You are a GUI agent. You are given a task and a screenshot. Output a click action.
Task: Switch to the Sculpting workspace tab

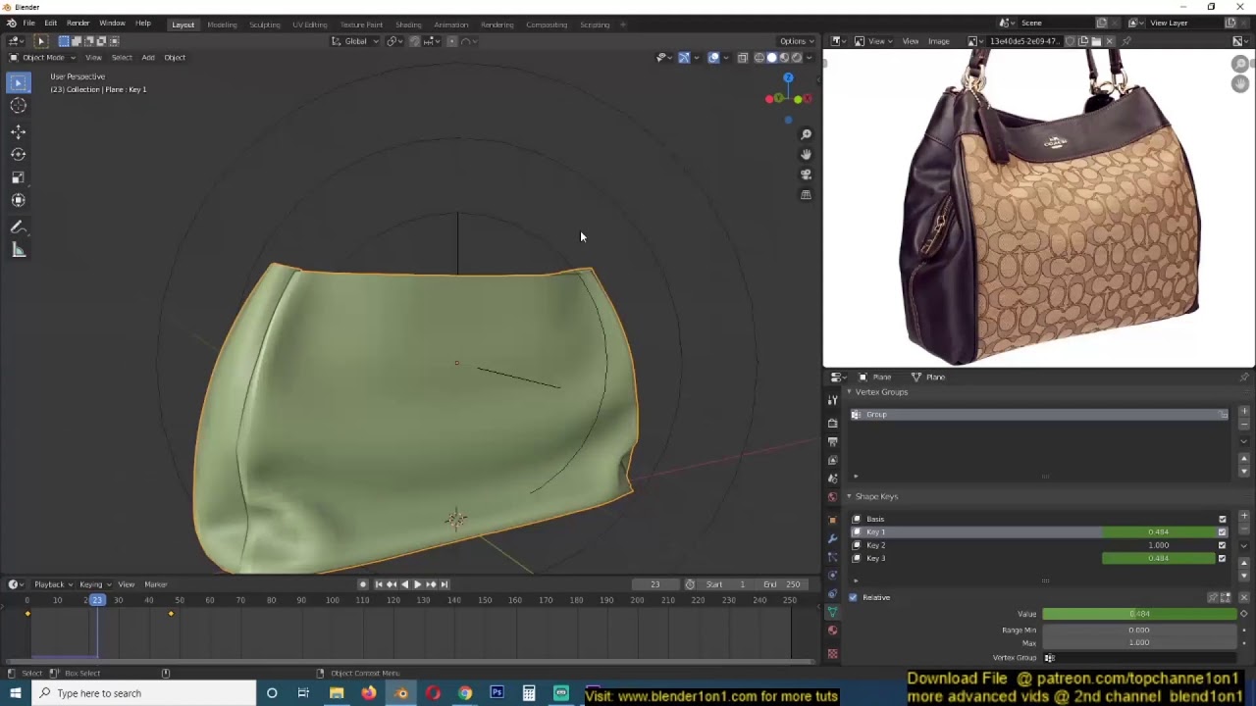pos(264,25)
